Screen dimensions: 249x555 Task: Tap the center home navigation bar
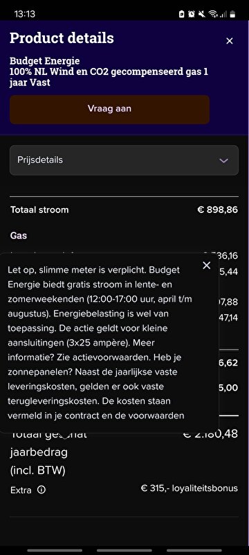pos(124,550)
